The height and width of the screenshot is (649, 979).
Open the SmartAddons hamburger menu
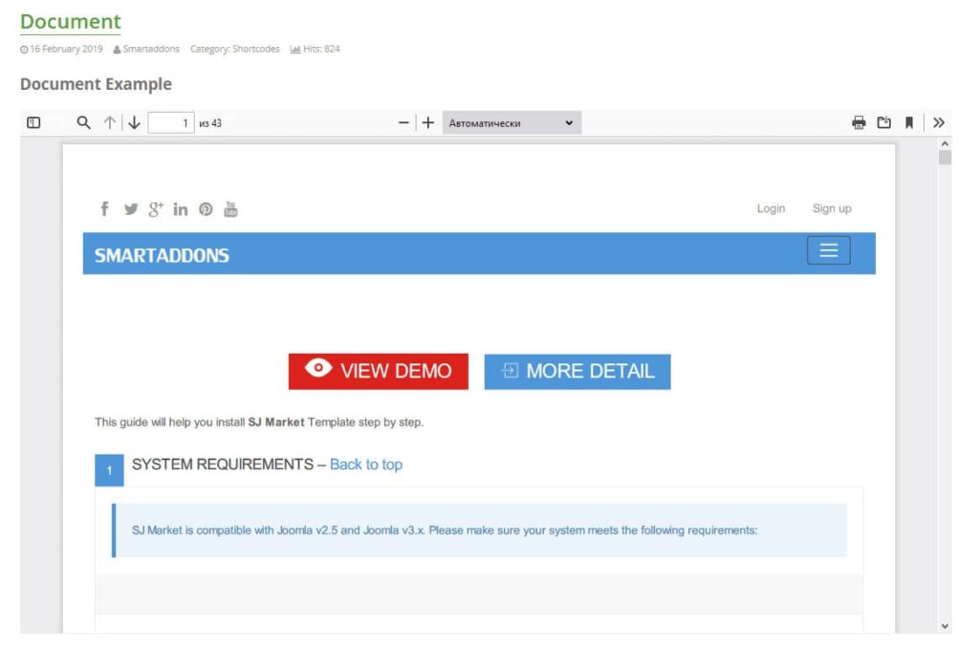(828, 250)
